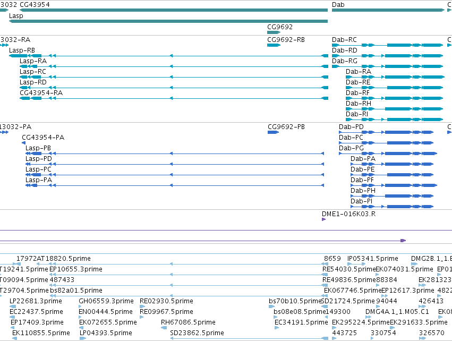Screen dimensions: 452x341
Task: Click the Dab-PG protein label
Action: point(352,148)
